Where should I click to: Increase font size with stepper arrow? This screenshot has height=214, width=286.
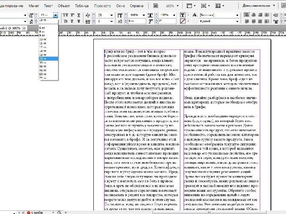36,14
